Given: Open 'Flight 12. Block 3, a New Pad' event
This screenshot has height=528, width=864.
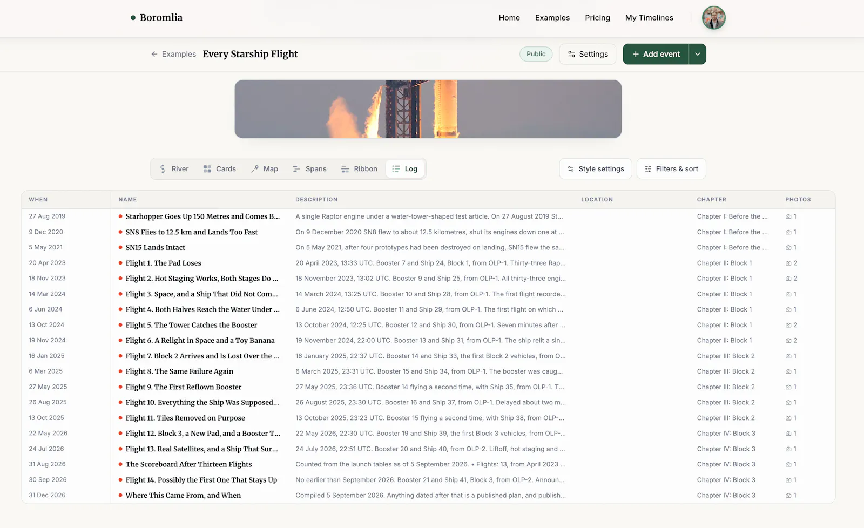Looking at the screenshot, I should (203, 434).
